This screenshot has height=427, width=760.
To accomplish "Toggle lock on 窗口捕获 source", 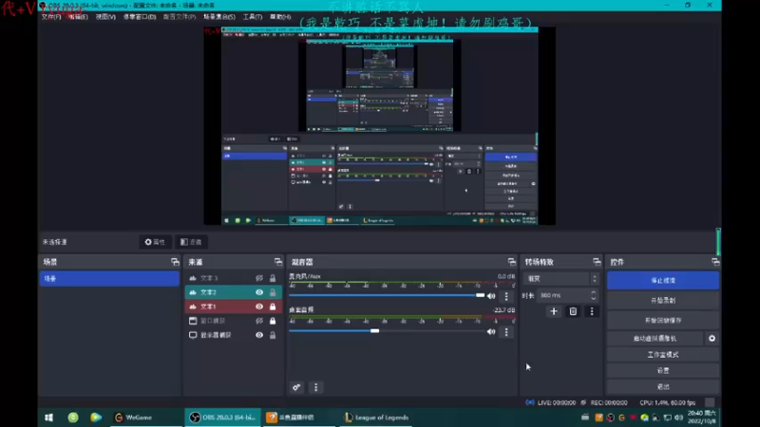I will point(273,321).
